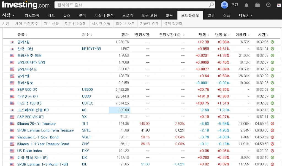Image resolution: width=282 pixels, height=166 pixels.
Task: Open 모든 암호화폐 submenu link
Action: click(75, 24)
